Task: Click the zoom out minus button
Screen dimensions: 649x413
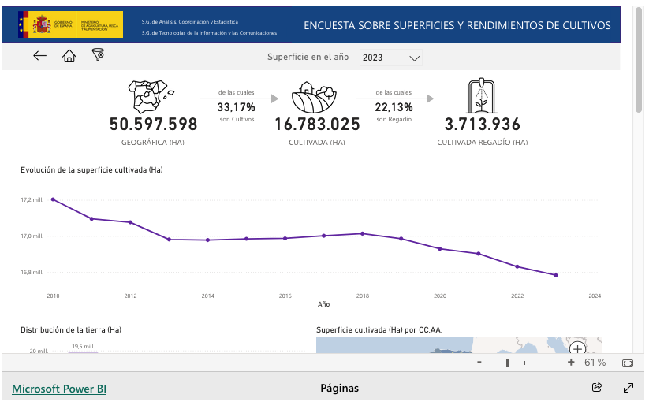Action: click(479, 362)
